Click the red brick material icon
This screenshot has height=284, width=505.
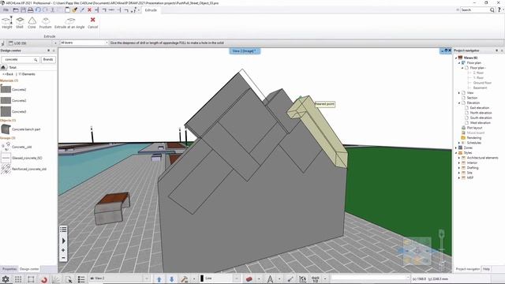tap(249, 278)
